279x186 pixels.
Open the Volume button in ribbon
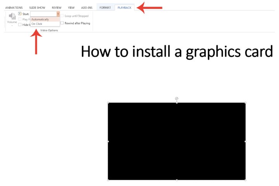12,19
